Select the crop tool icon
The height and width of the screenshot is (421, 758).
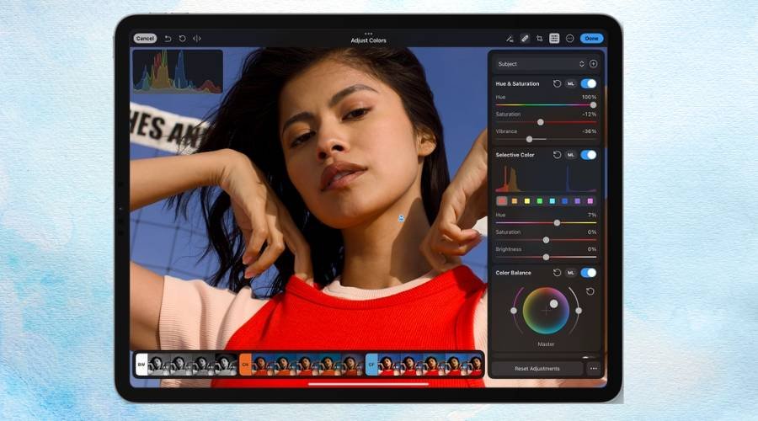tap(539, 38)
